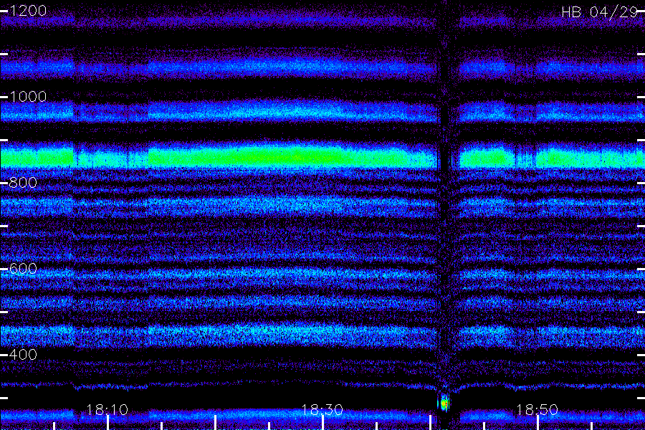Click the 800 frequency axis label
This screenshot has height=430, width=645.
(23, 182)
